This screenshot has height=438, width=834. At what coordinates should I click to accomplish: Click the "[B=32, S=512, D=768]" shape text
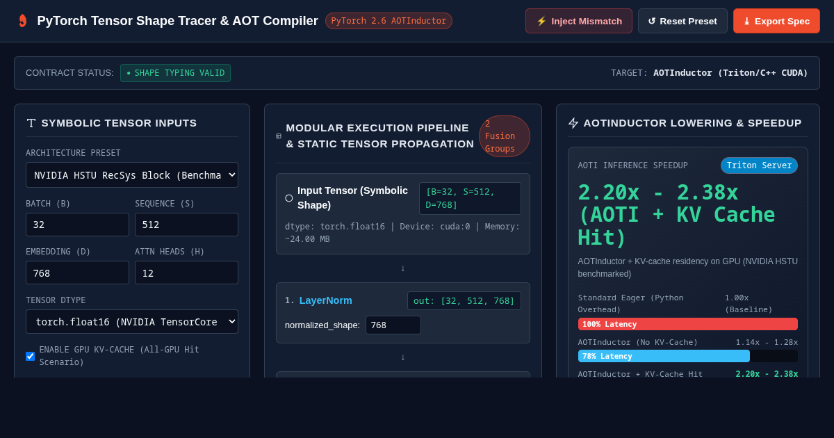(x=470, y=198)
